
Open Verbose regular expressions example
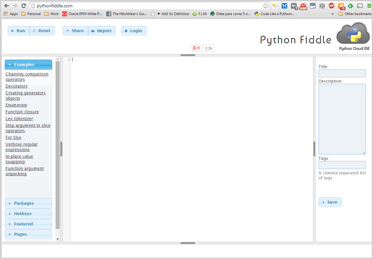[x=22, y=147]
